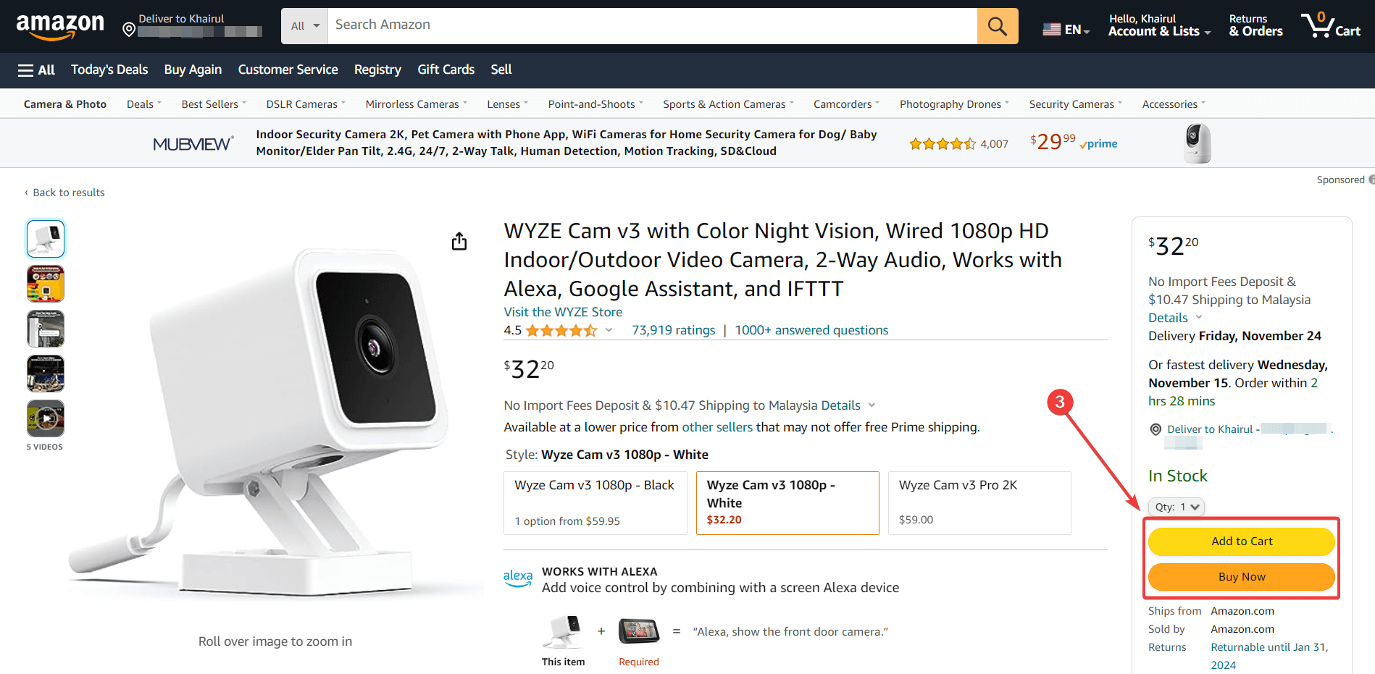Open the Security Cameras submenu
The height and width of the screenshot is (674, 1375).
click(x=1075, y=104)
